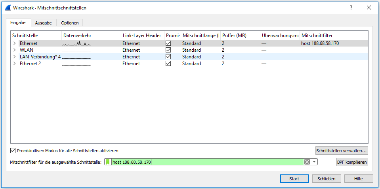Click the question mark help icon in title bar
This screenshot has width=380, height=189.
(351, 7)
